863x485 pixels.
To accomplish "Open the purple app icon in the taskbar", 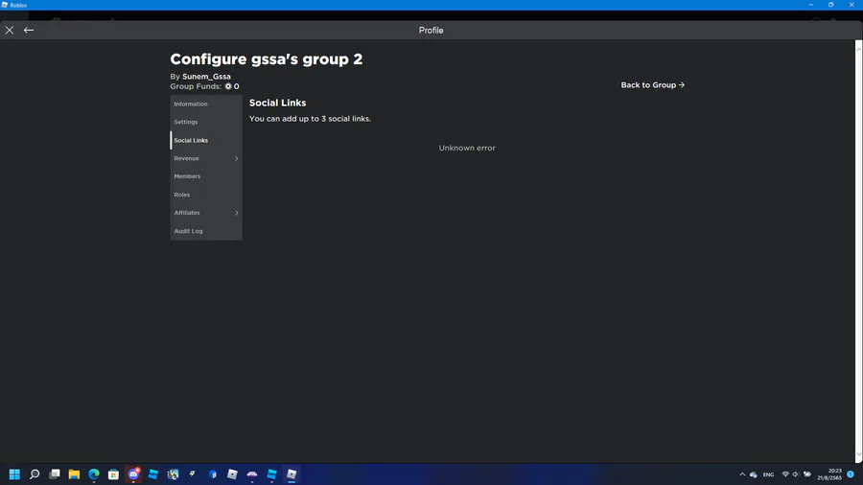I will (252, 474).
